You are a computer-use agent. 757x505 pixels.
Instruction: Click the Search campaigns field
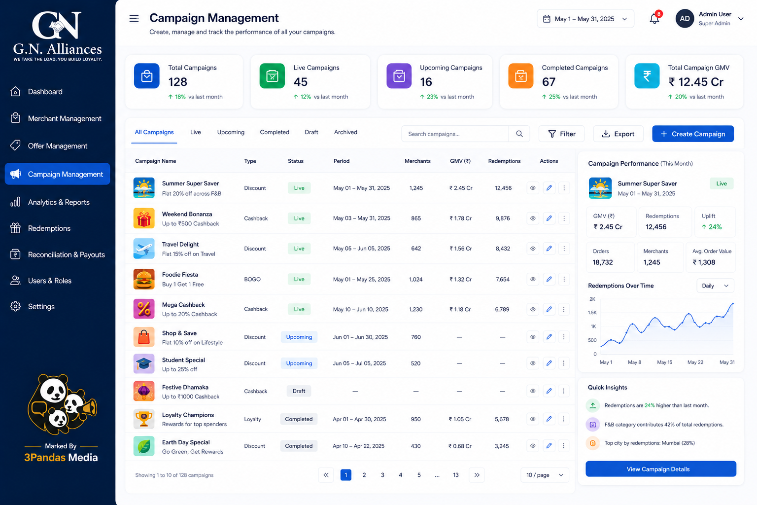tap(455, 134)
